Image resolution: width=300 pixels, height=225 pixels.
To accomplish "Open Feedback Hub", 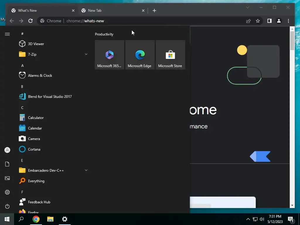I will (54, 202).
